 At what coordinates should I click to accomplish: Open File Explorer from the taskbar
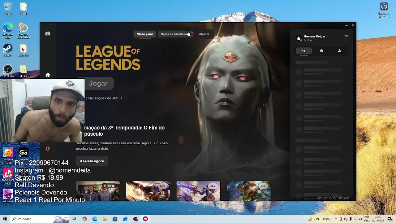pos(105,219)
